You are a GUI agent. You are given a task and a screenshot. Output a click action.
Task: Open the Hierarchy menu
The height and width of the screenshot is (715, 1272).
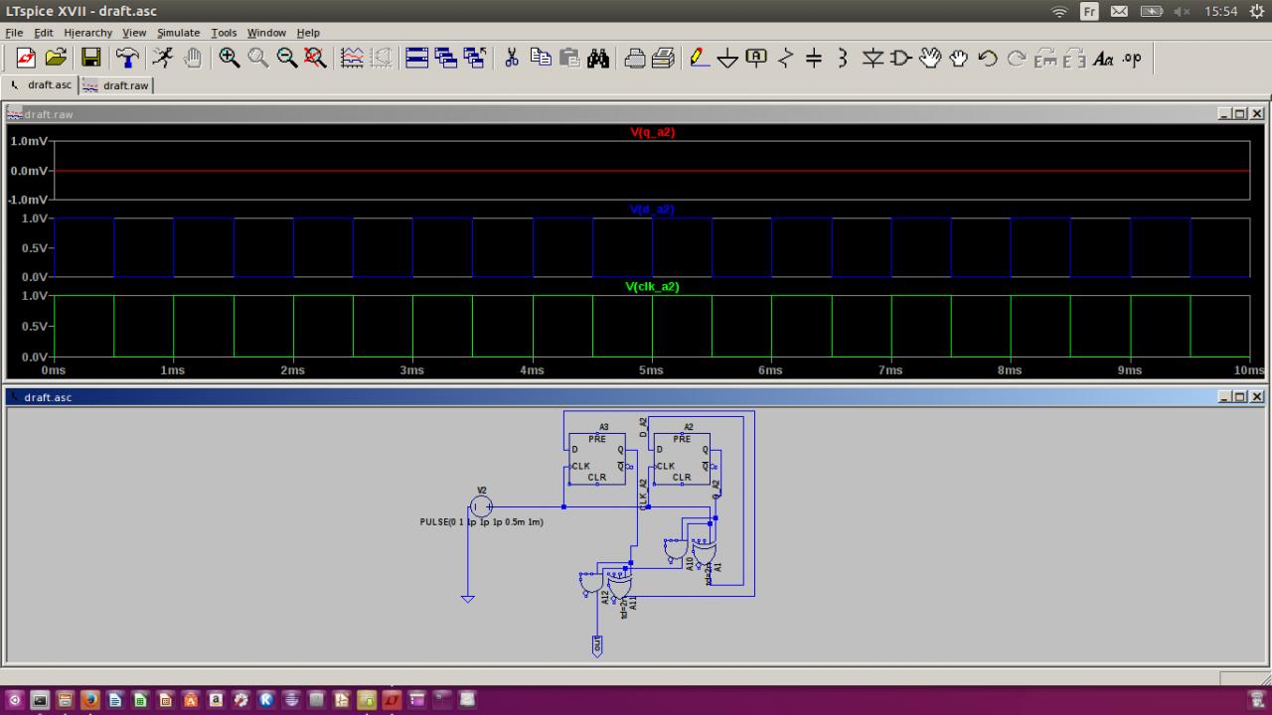[88, 33]
